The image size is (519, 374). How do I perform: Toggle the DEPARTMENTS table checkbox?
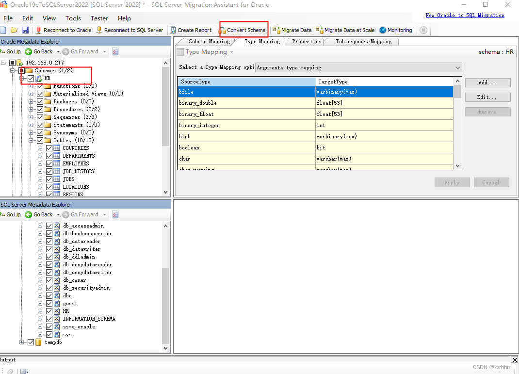point(49,156)
